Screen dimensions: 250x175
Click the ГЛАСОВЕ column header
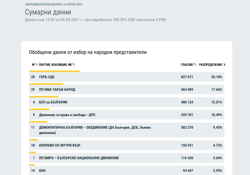[x=187, y=65]
